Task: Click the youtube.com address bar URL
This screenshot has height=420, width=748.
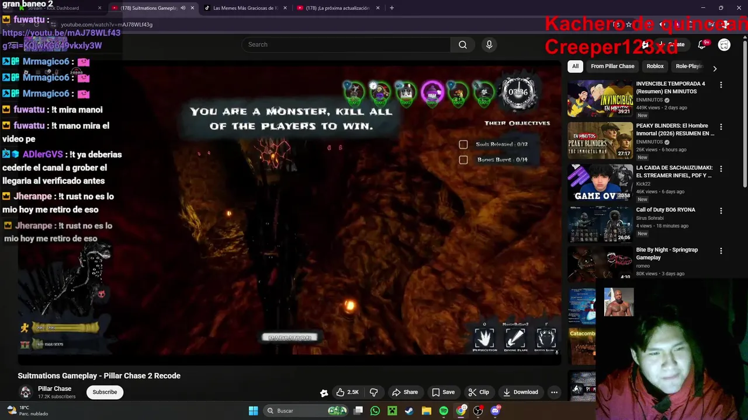Action: pos(107,24)
